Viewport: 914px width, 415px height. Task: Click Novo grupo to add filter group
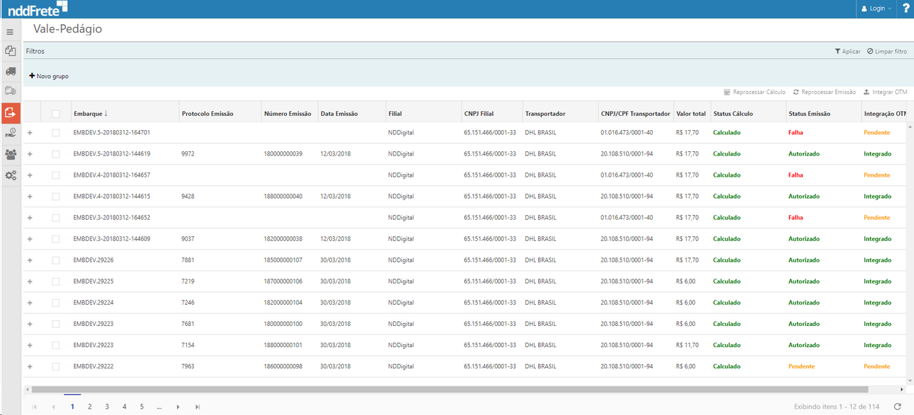[49, 76]
